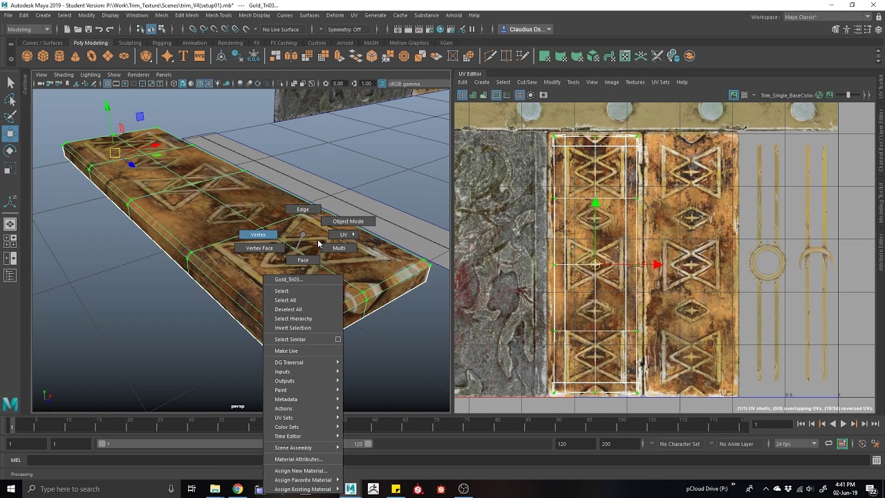Viewport: 885px width, 498px height.
Task: Click the MEL command line input
Action: (x=448, y=460)
